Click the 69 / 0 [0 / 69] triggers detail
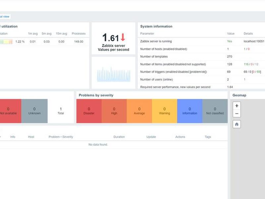The image size is (265, 199). click(252, 72)
